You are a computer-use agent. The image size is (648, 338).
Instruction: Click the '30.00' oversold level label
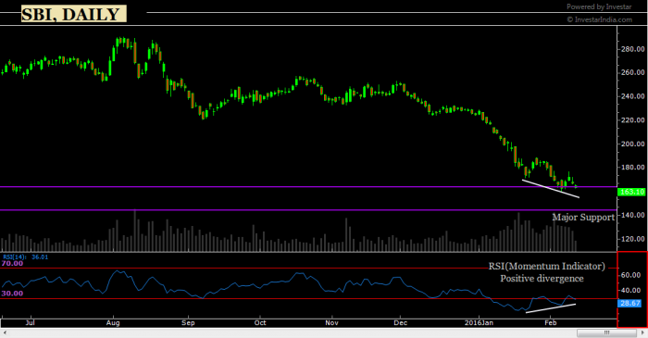click(x=12, y=294)
